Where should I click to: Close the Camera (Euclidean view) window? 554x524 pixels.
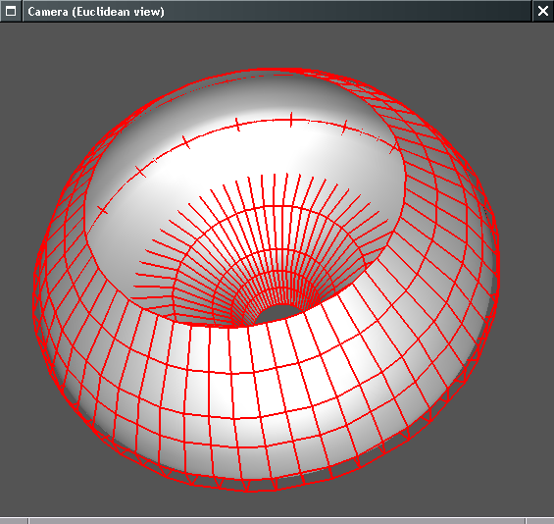543,11
